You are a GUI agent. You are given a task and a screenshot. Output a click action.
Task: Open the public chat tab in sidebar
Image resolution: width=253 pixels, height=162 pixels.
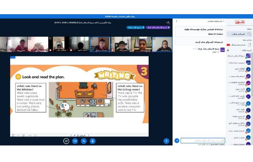(239, 34)
